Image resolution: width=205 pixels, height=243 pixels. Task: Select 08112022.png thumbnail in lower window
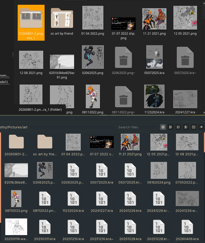(16, 199)
